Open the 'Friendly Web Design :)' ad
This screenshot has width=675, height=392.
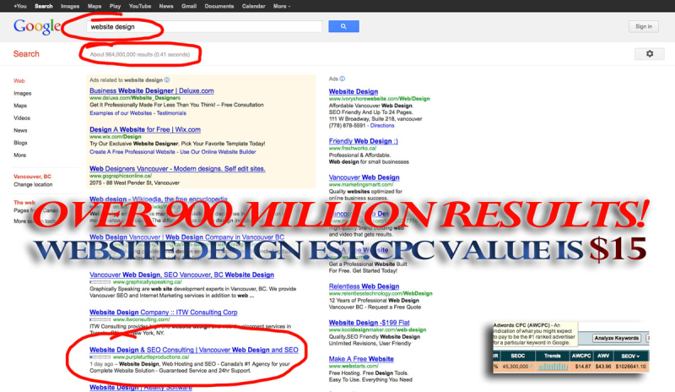tap(364, 141)
